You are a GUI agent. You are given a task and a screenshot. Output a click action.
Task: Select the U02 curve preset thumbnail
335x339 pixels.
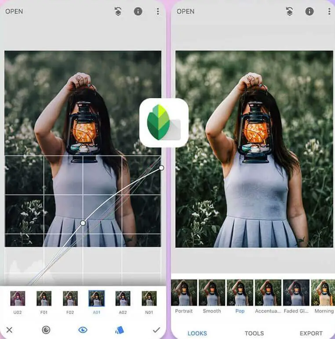pyautogui.click(x=18, y=298)
